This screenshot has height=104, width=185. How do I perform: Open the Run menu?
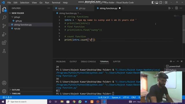coord(47,3)
